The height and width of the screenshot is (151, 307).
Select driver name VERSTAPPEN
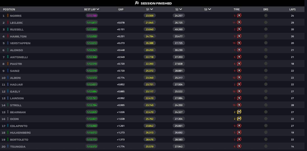click(x=20, y=43)
